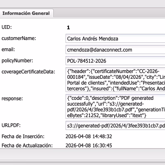Focus the policyNumber field POL-784512-2026
This screenshot has height=165, width=165.
click(115, 61)
